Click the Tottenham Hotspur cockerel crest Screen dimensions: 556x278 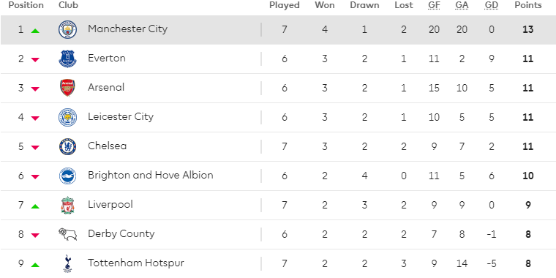pyautogui.click(x=67, y=263)
